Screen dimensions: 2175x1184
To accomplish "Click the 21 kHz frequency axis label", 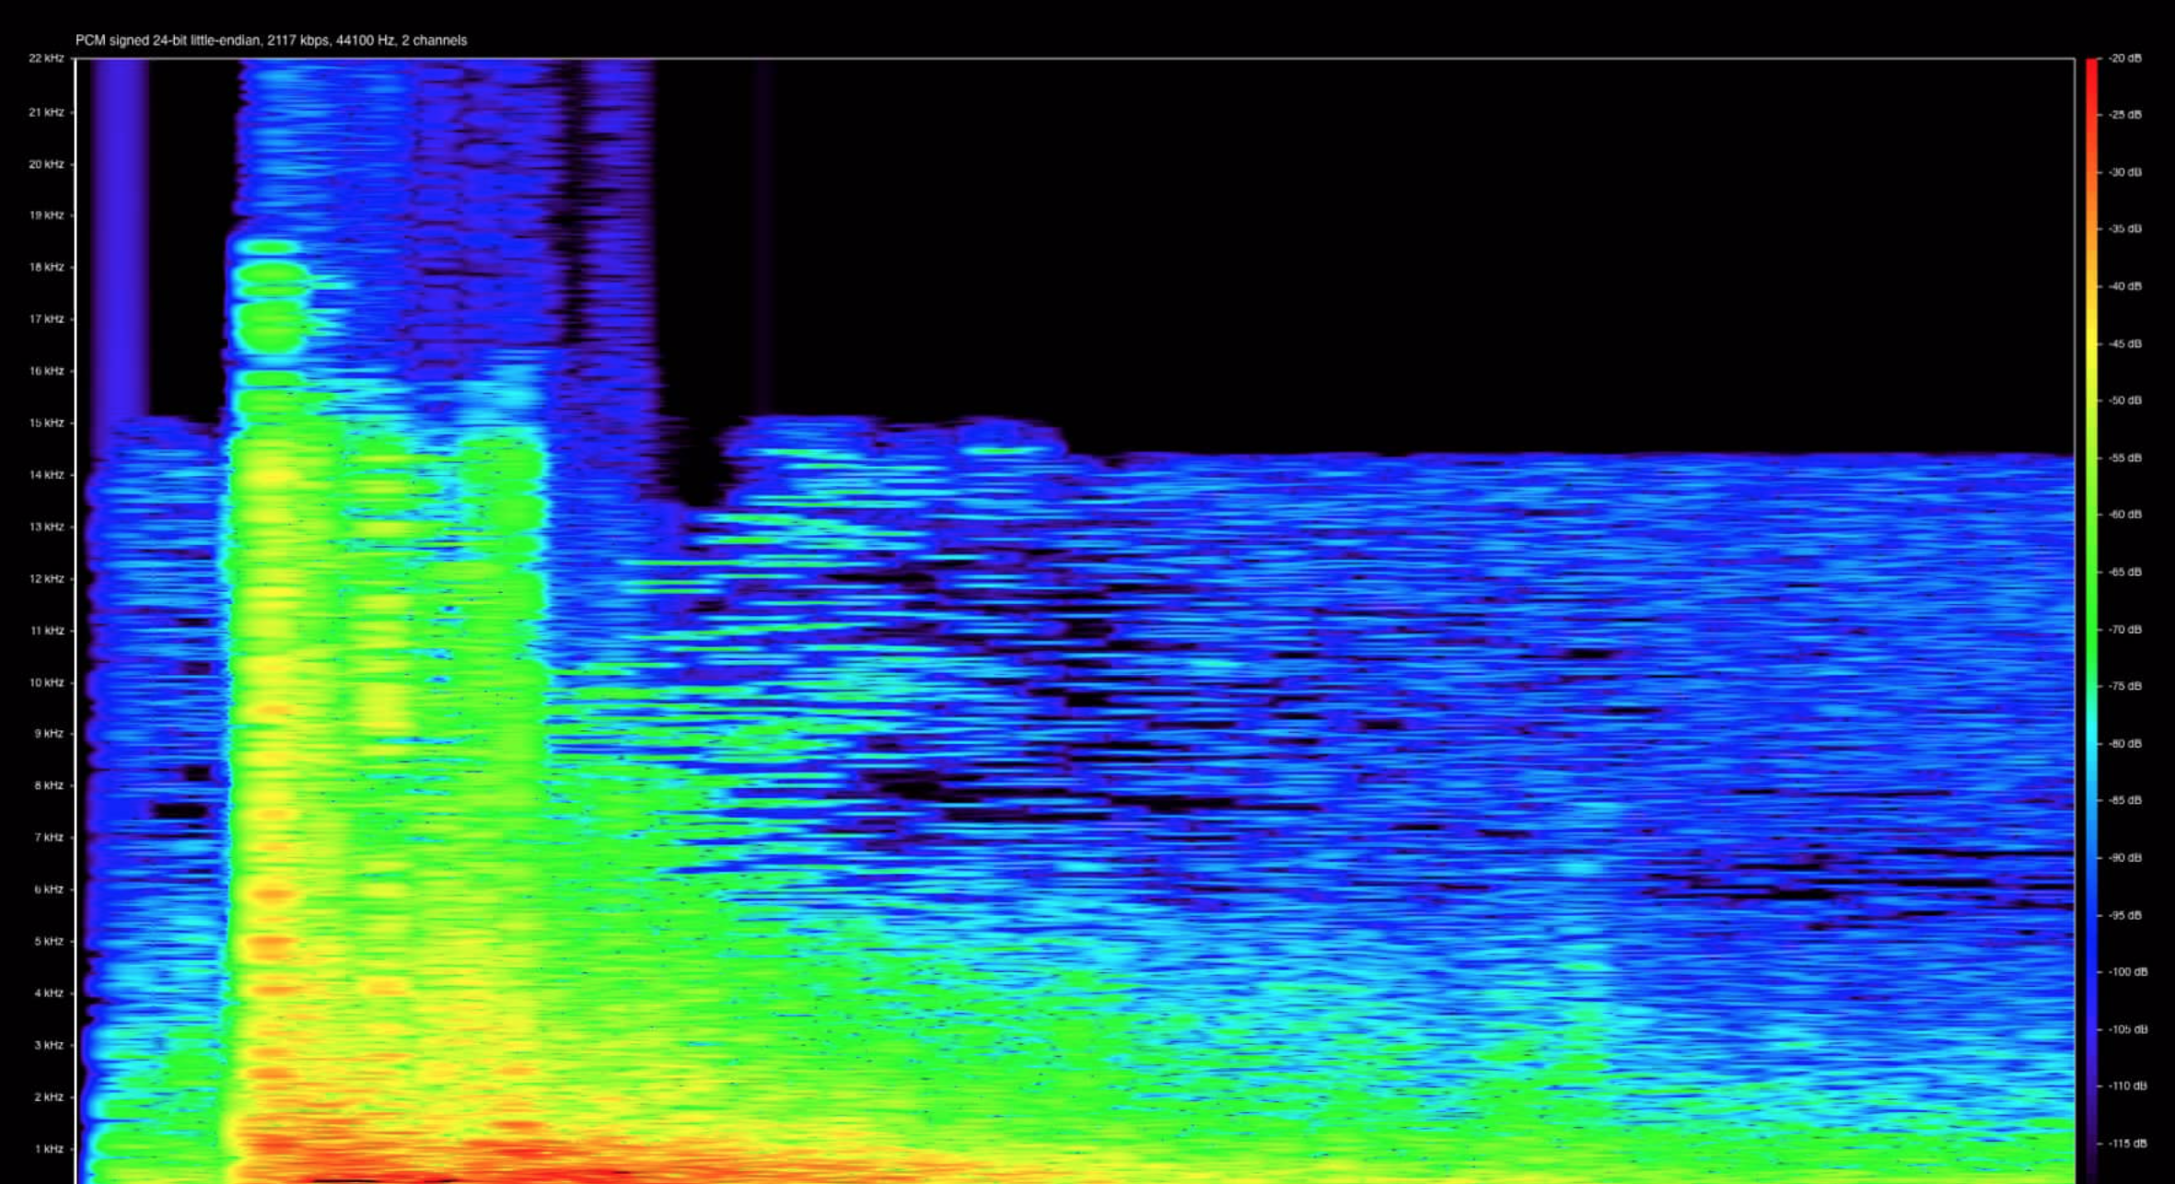I will coord(46,112).
